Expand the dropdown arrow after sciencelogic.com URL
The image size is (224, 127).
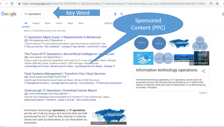(x=69, y=94)
